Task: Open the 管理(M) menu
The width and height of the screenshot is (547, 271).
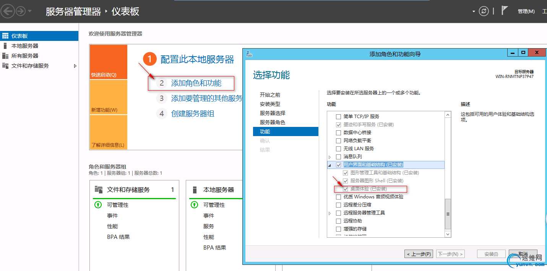Action: pyautogui.click(x=526, y=11)
